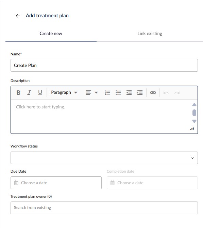Insert a bulleted list
The height and width of the screenshot is (228, 203).
[118, 92]
